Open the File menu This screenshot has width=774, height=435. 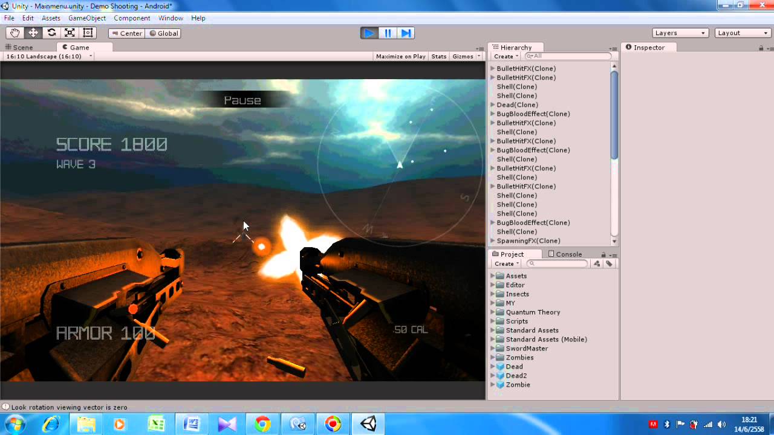click(x=9, y=18)
